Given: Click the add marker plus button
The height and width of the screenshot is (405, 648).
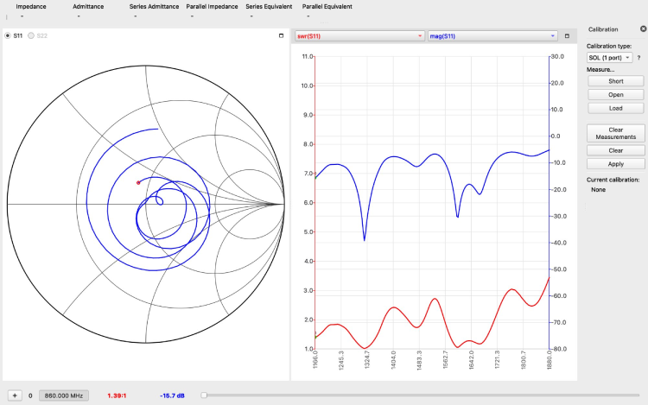Looking at the screenshot, I should click(x=14, y=396).
